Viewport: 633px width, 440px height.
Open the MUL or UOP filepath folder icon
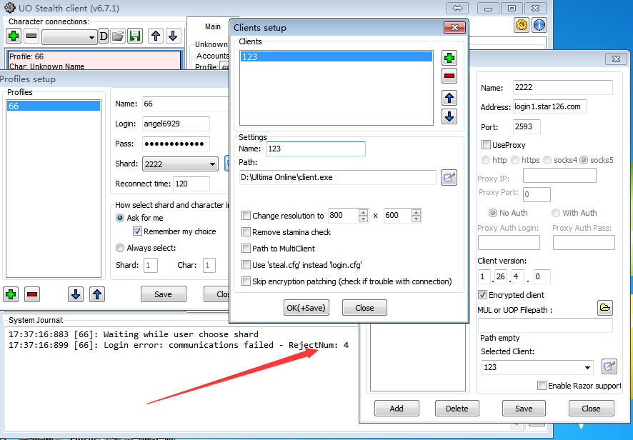[x=605, y=308]
